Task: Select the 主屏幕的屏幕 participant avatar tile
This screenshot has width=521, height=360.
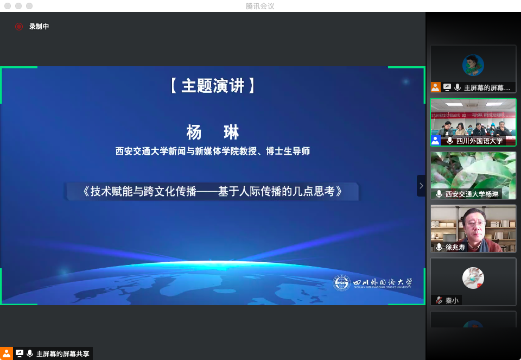Action: point(473,65)
